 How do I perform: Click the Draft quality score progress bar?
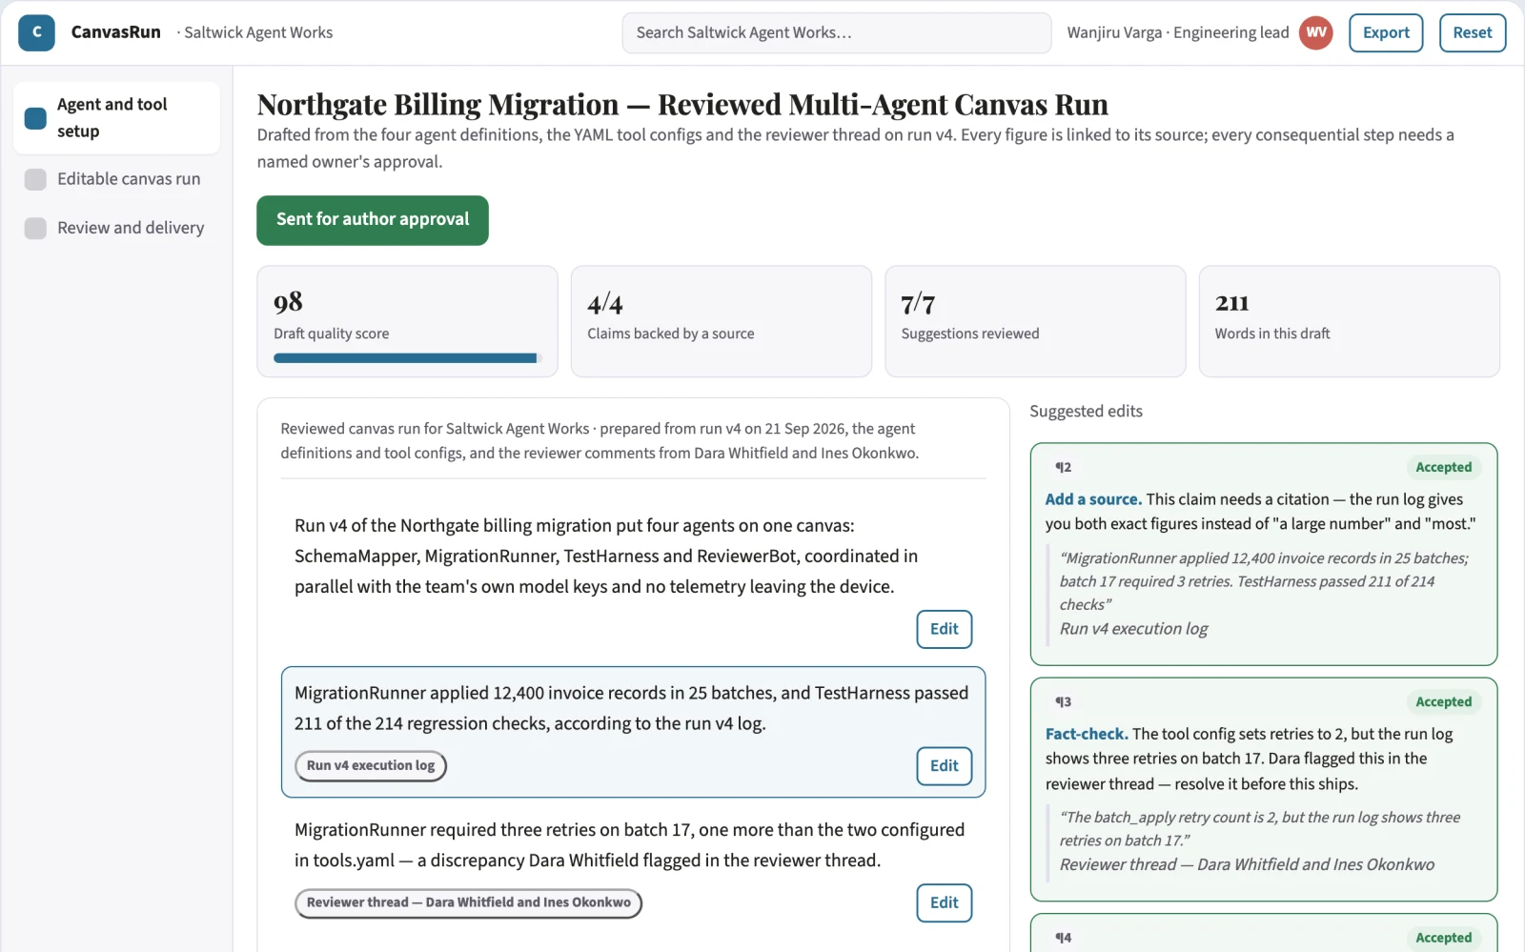pyautogui.click(x=408, y=358)
